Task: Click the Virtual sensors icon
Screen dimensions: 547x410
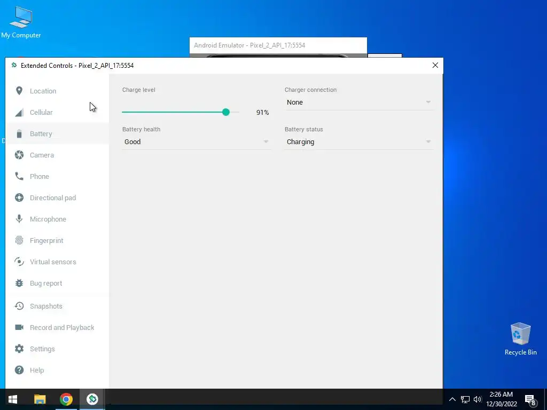Action: 19,262
